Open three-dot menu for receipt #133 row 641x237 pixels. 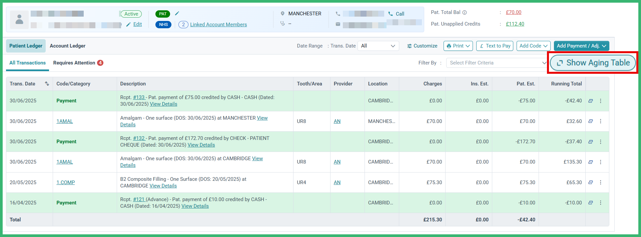coord(601,101)
